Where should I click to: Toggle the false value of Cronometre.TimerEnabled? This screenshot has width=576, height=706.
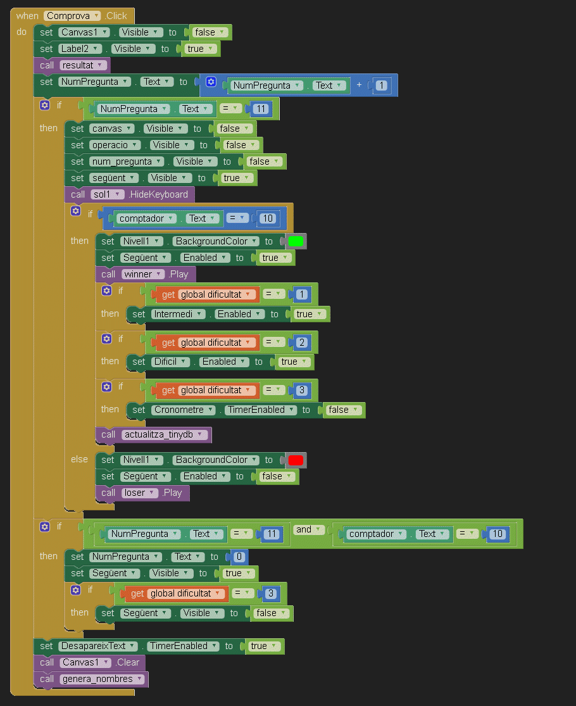click(342, 410)
